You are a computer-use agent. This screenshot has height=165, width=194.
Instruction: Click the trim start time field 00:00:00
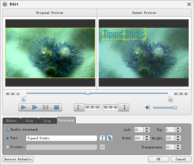point(92,107)
